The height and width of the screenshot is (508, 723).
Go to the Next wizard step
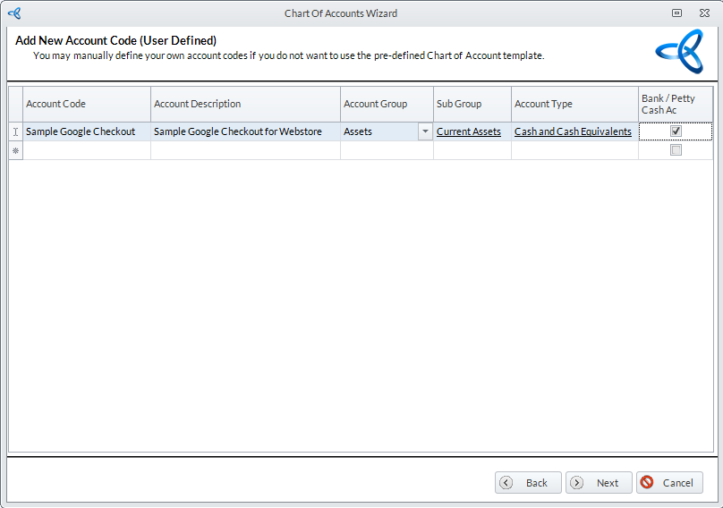(599, 483)
